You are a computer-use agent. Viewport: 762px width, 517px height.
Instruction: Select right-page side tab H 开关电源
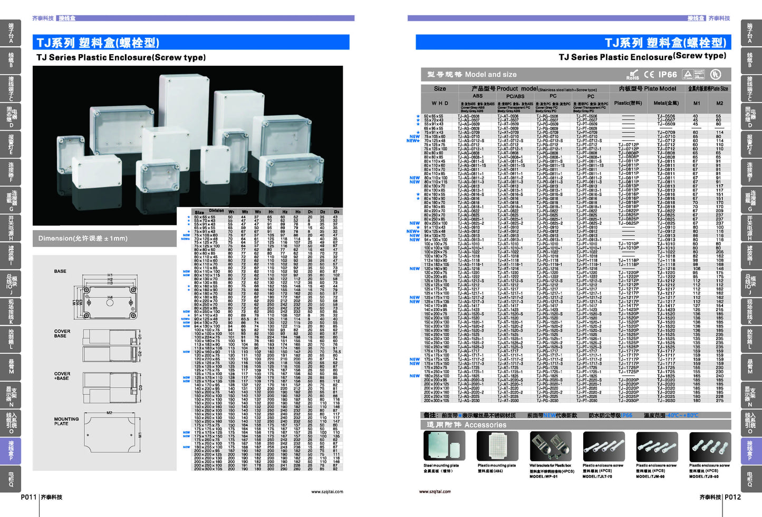(x=751, y=228)
